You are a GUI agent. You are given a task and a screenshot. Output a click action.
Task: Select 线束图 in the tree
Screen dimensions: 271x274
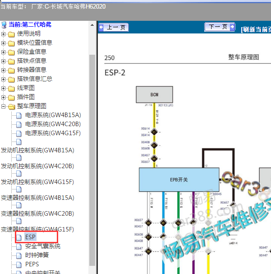tap(26, 88)
